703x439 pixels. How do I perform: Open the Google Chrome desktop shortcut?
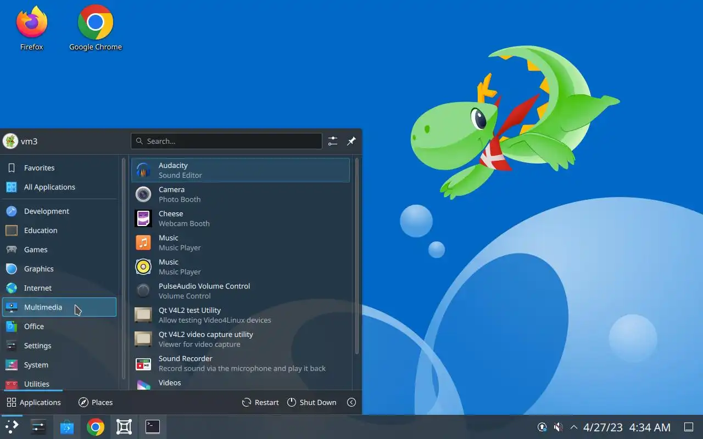point(96,28)
